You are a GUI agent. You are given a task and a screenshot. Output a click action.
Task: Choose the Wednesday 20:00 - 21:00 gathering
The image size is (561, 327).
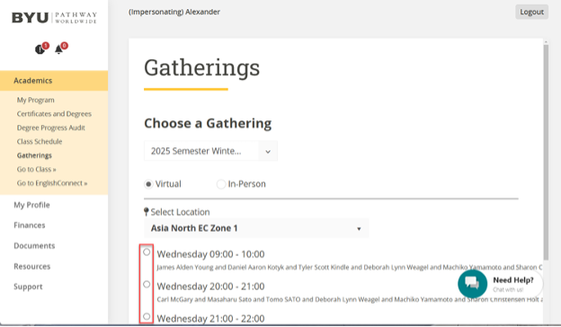[147, 285]
